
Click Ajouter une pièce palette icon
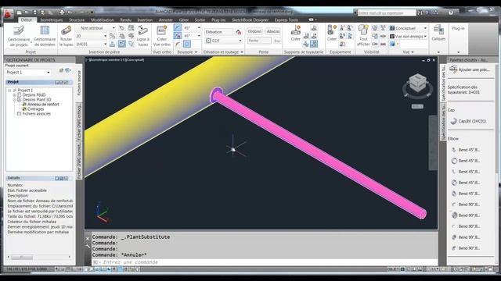453,69
